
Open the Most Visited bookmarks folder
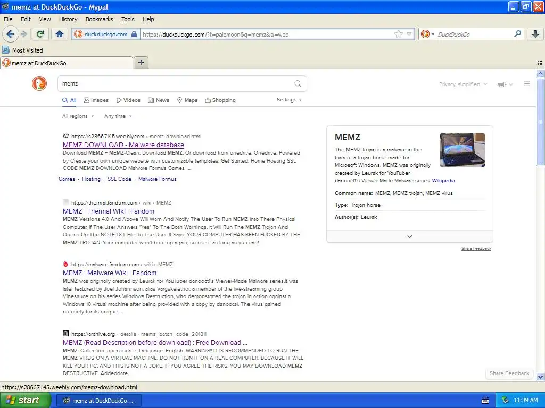[22, 50]
